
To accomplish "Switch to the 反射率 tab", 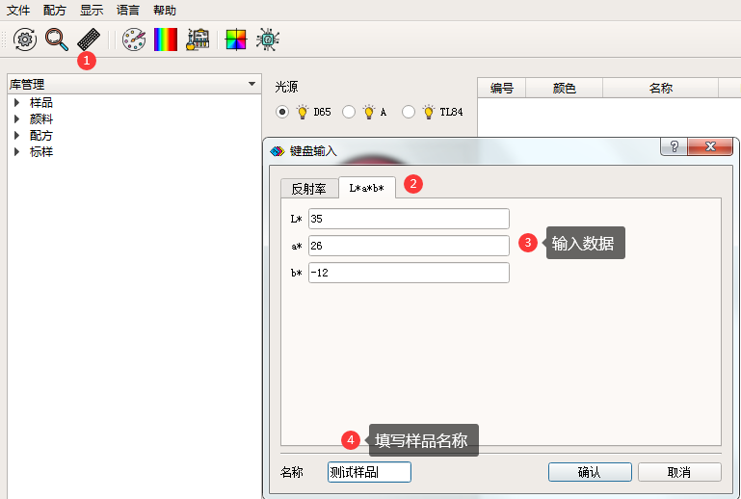I will click(308, 189).
